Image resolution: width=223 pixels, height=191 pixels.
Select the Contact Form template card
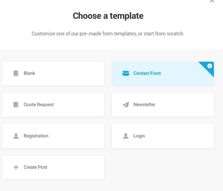point(163,73)
